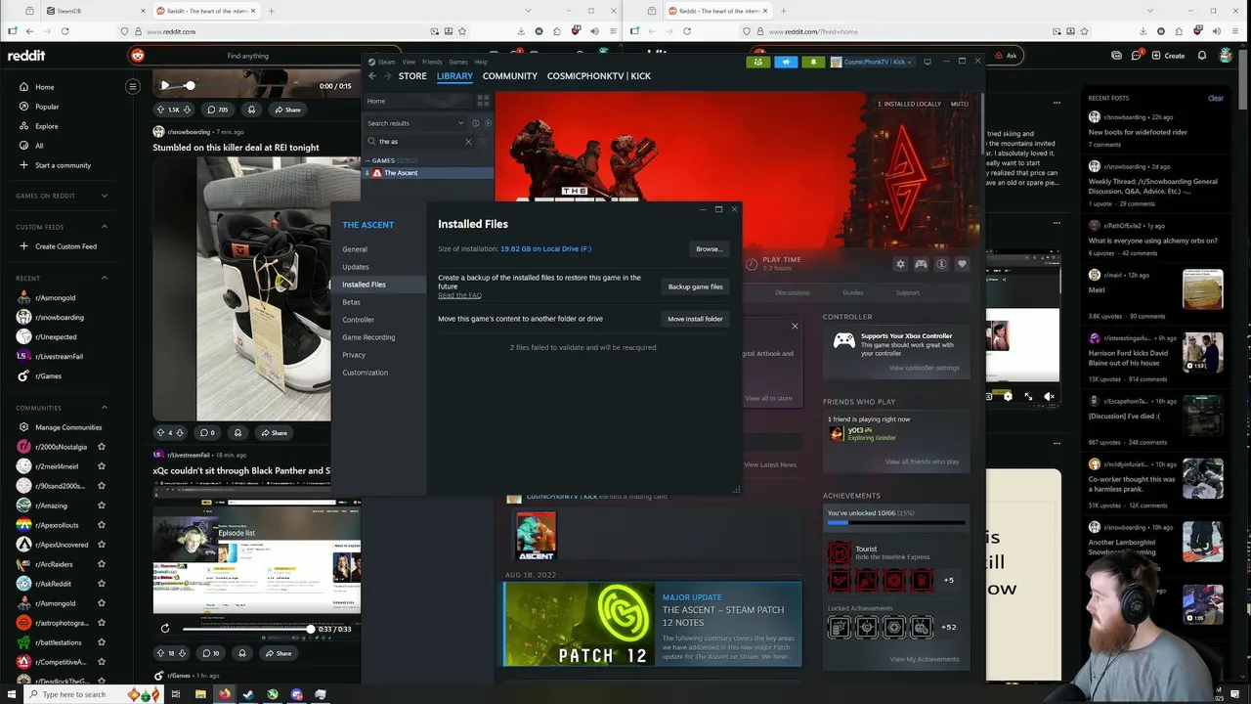Click Backup game files button
Viewport: 1251px width, 704px height.
[696, 286]
